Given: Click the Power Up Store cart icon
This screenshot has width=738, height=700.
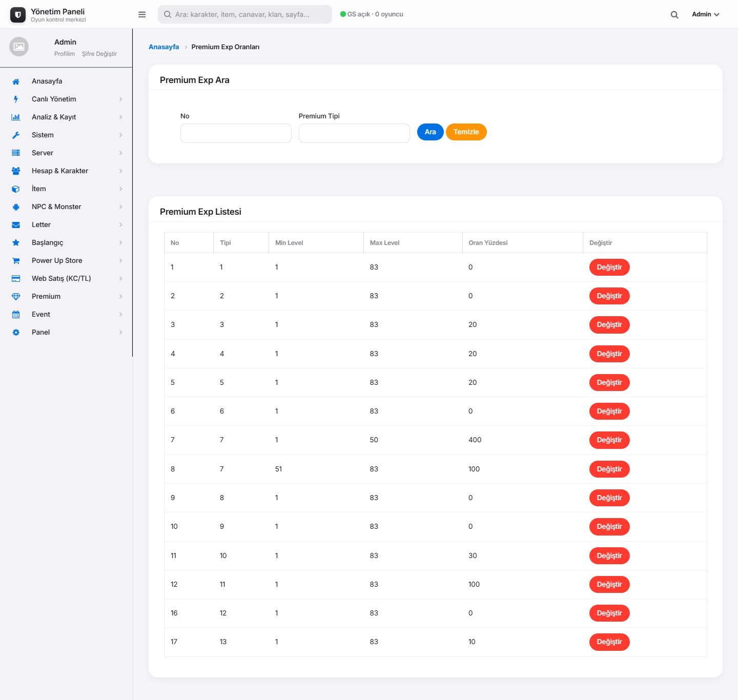Looking at the screenshot, I should [16, 261].
